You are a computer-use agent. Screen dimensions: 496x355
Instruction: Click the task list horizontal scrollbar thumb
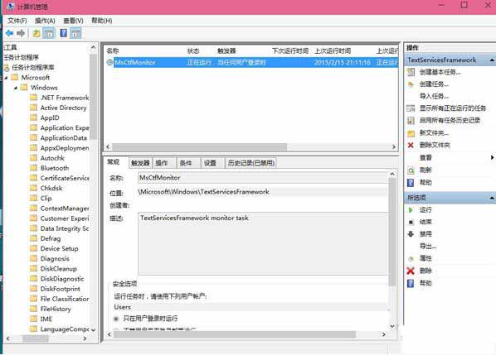199,146
